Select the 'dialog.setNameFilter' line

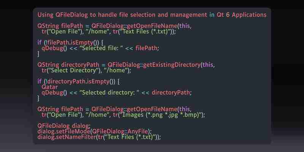[99, 137]
